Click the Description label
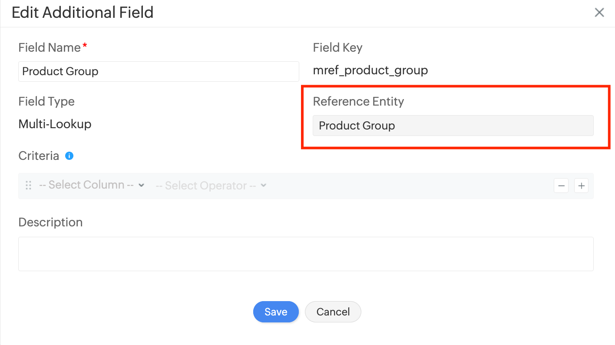Screen dimensions: 615x345 50,222
